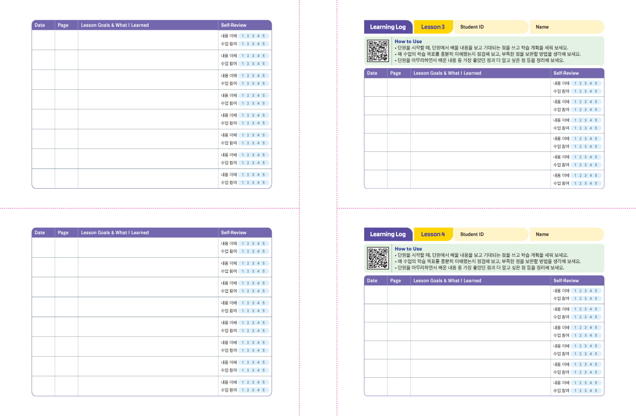Click the Student ID field in Lesson 4 log

[x=491, y=234]
